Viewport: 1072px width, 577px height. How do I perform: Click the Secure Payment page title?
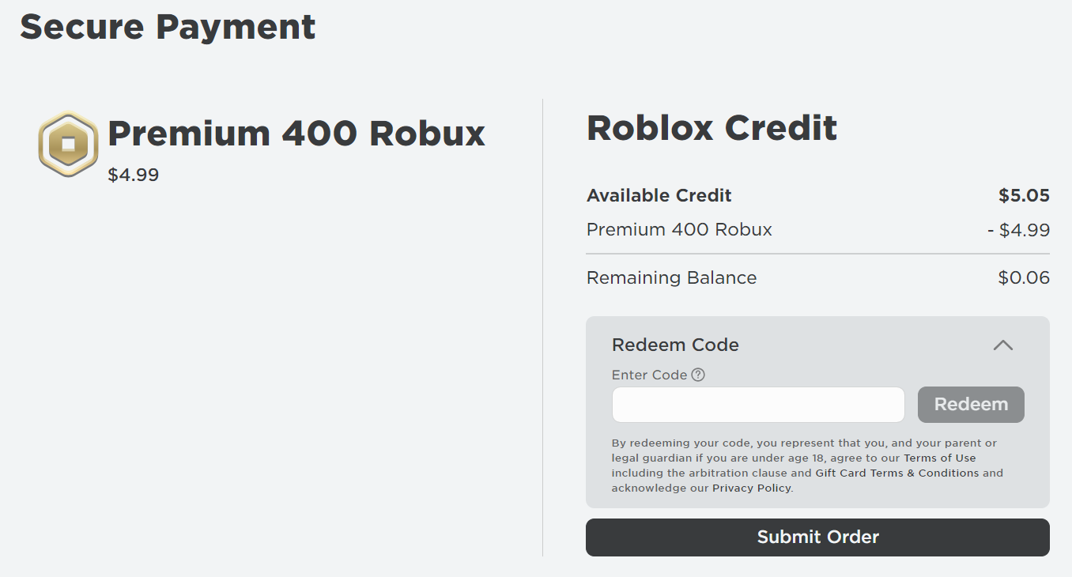168,27
